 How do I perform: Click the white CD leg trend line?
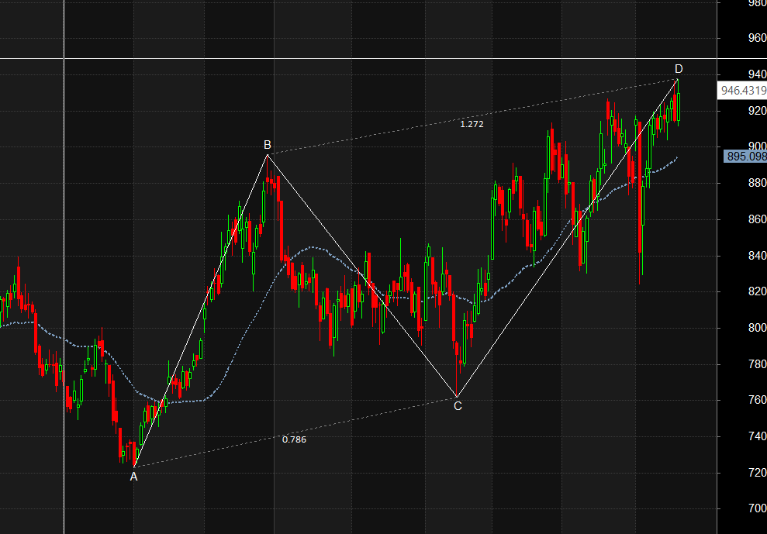click(x=568, y=238)
